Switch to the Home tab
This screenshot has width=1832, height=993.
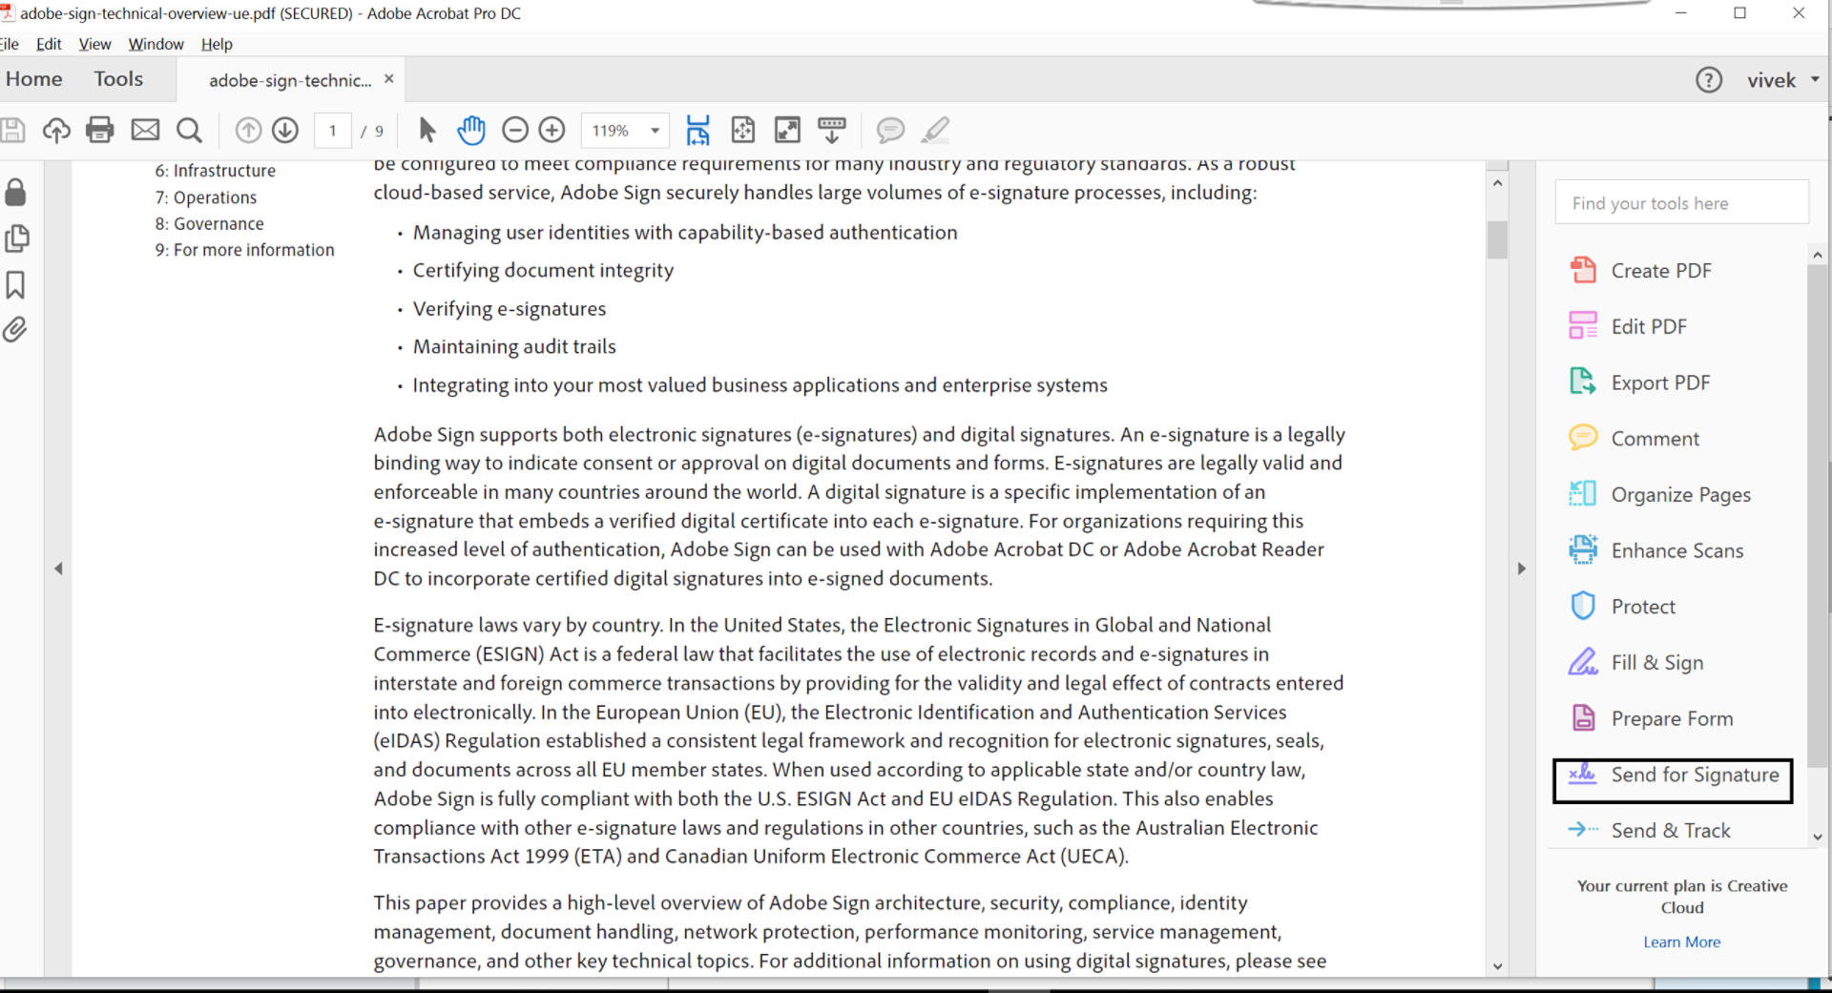pyautogui.click(x=34, y=79)
